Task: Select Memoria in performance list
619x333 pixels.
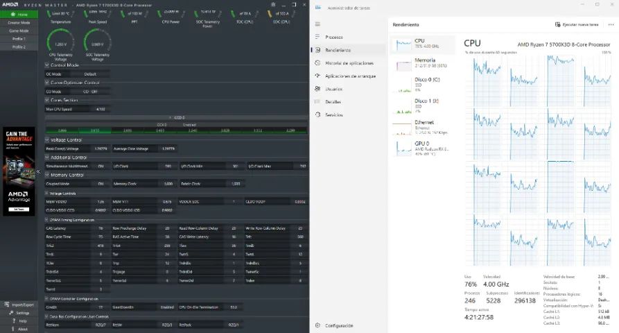Action: pyautogui.click(x=423, y=64)
